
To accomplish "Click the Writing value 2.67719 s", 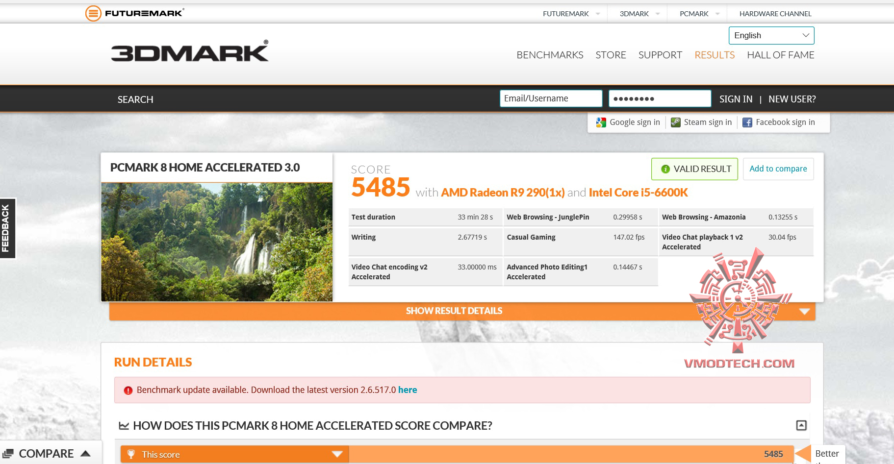I will coord(472,237).
